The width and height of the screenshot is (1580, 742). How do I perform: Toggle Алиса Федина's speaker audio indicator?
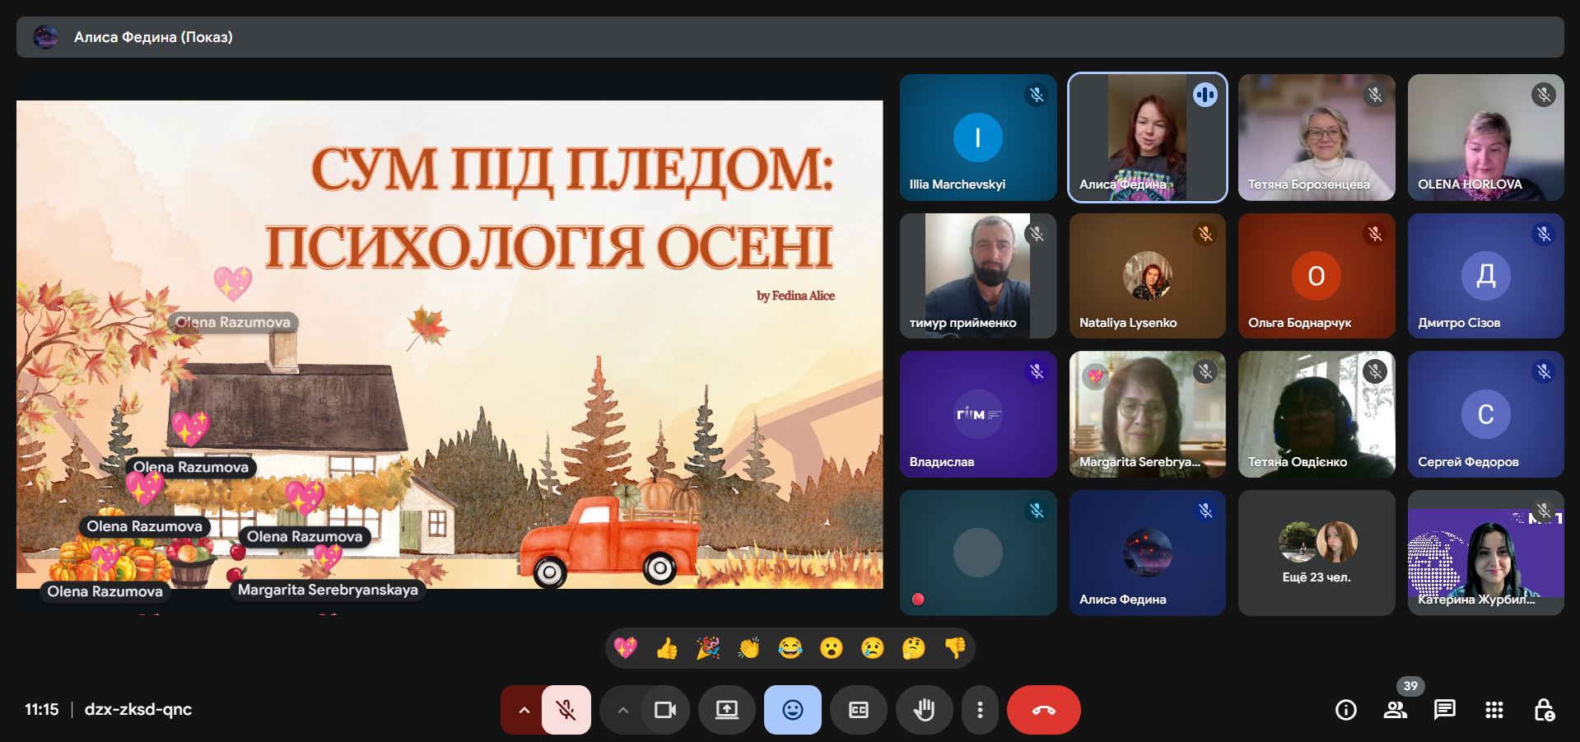[x=1205, y=94]
